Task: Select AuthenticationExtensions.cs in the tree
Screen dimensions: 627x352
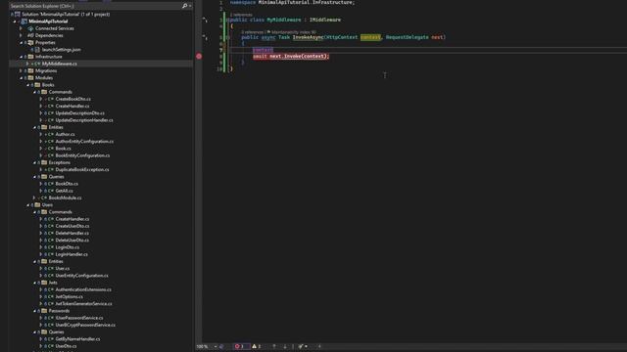Action: point(83,289)
